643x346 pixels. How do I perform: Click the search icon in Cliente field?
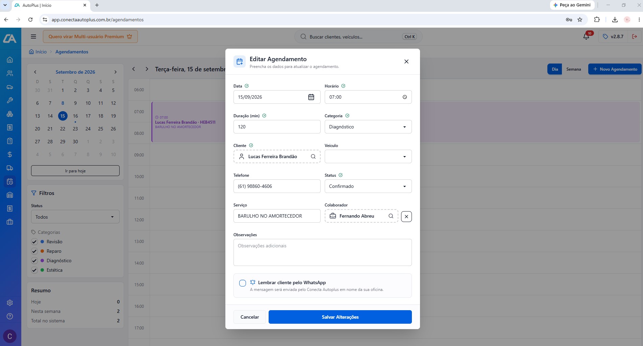pyautogui.click(x=313, y=156)
